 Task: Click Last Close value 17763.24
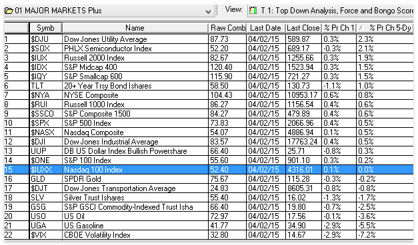pos(302,142)
